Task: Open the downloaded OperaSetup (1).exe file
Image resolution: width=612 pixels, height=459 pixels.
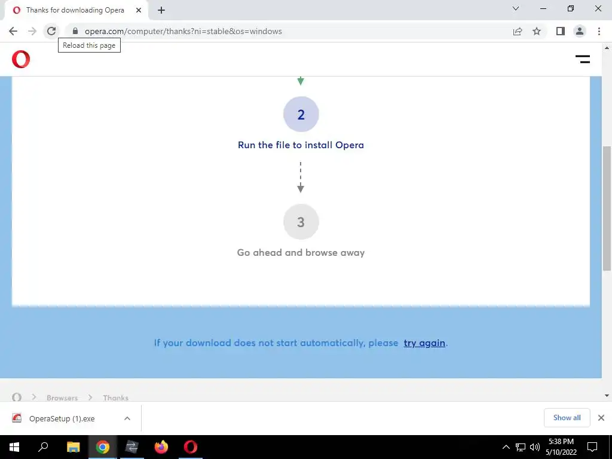Action: coord(62,418)
